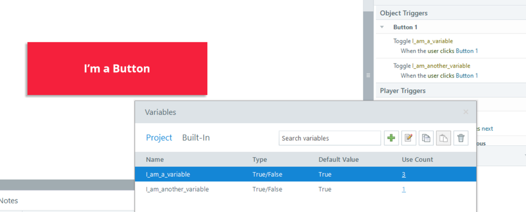
Task: Click I_am_a_variable link in first trigger
Action: [432, 41]
